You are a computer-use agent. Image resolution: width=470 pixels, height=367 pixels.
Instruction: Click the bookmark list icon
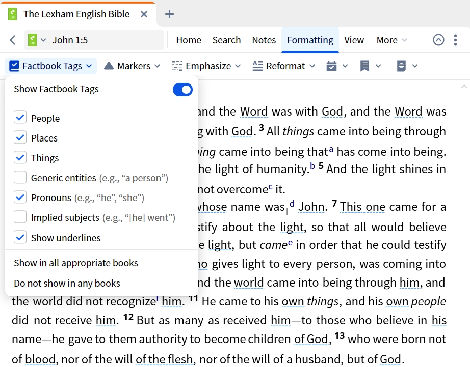coord(364,66)
